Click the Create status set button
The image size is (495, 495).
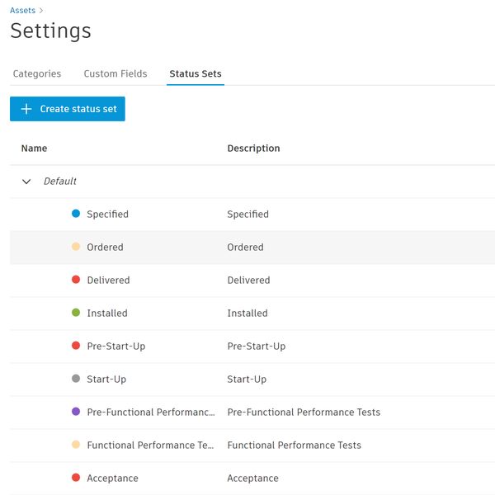click(78, 109)
